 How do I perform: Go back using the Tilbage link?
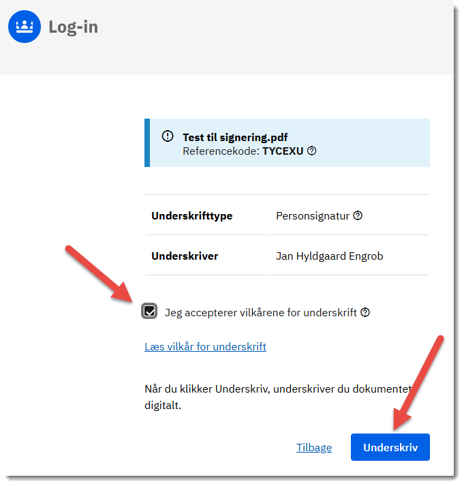tap(314, 447)
